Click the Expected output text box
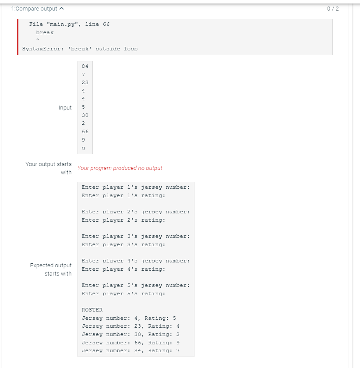Screen dimensions: 360x368 tap(136, 269)
